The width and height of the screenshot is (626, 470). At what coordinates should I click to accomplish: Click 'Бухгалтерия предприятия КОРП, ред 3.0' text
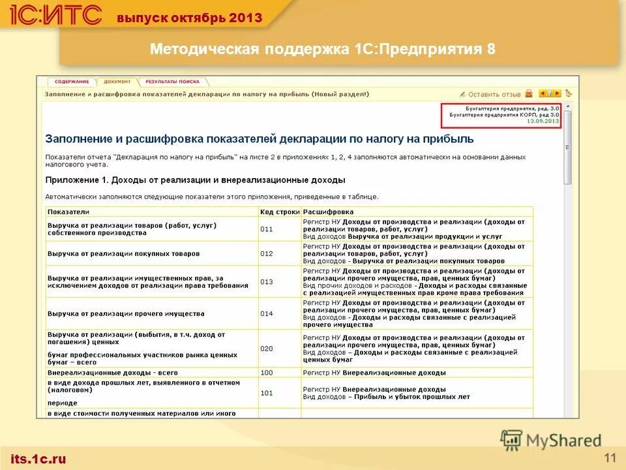point(504,115)
